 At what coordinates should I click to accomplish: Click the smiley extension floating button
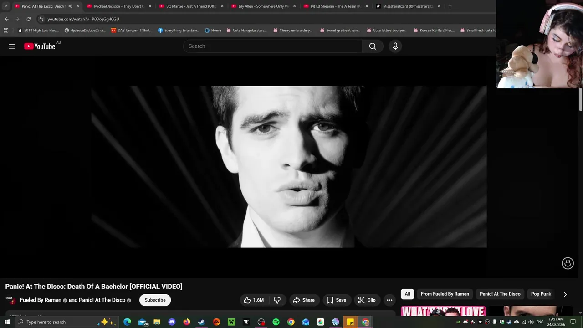point(568,263)
